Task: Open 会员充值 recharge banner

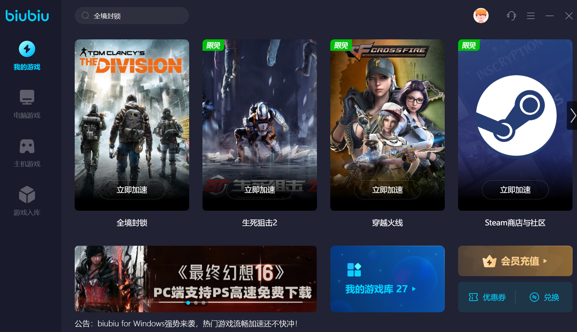Action: (515, 261)
